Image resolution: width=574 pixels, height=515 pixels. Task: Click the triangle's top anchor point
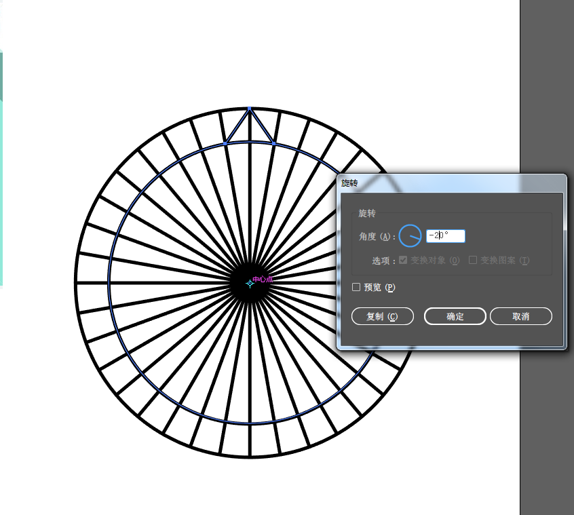[250, 109]
